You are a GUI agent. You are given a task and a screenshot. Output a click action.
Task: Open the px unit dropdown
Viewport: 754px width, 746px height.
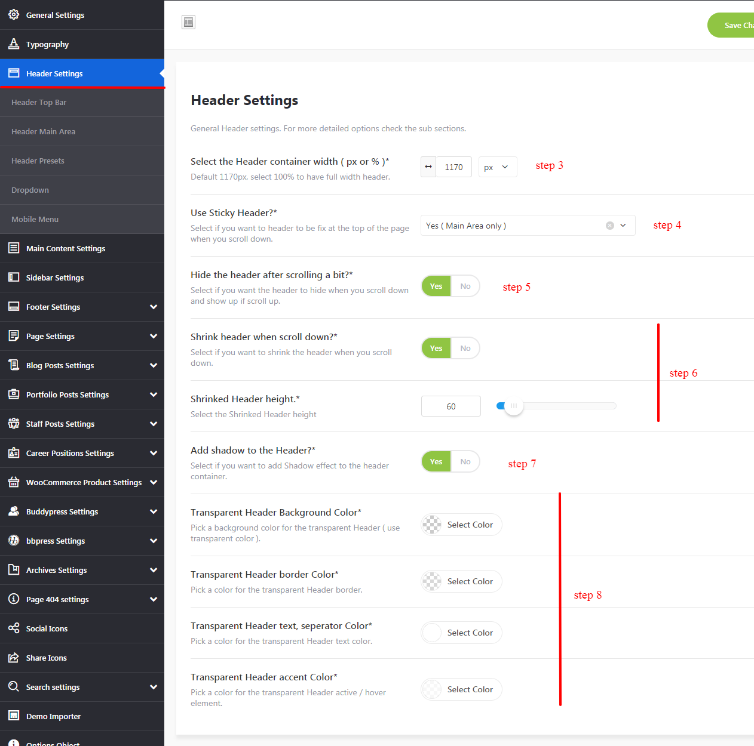(497, 167)
